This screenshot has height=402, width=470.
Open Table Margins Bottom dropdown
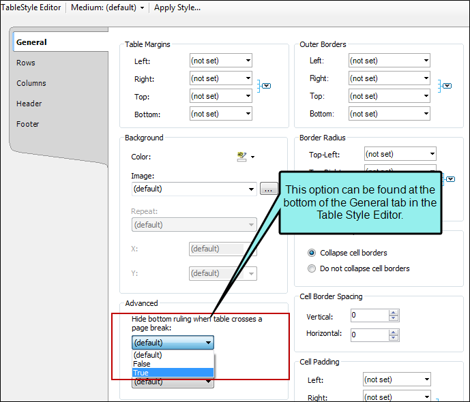pyautogui.click(x=221, y=114)
